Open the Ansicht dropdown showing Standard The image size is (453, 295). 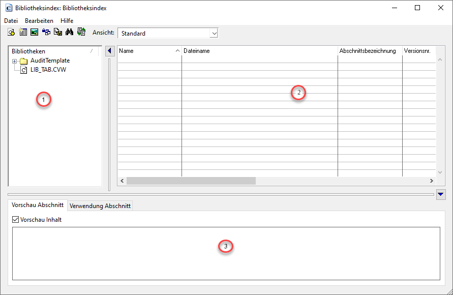pyautogui.click(x=214, y=33)
